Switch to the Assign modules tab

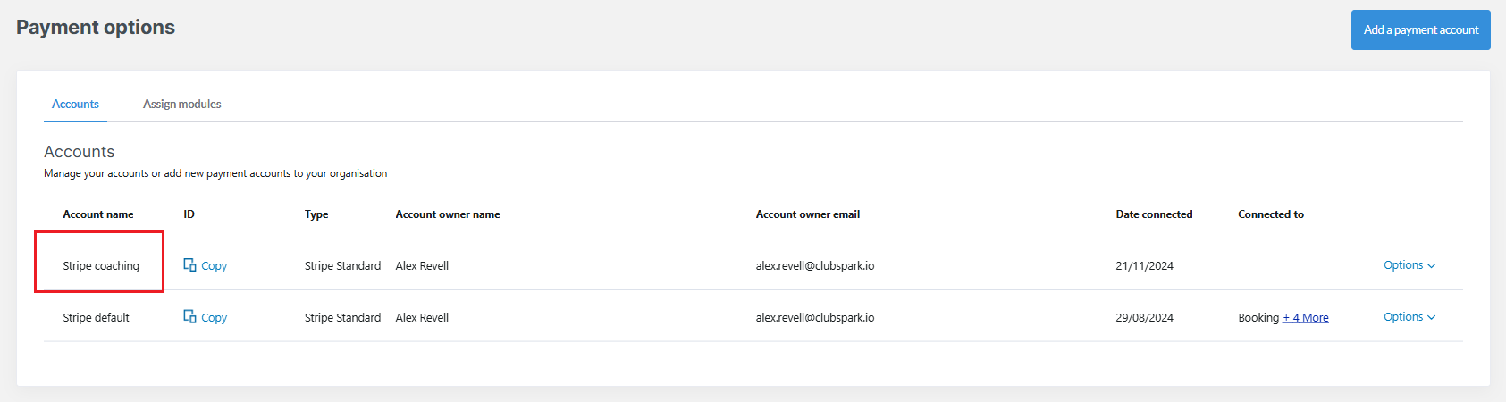point(181,105)
